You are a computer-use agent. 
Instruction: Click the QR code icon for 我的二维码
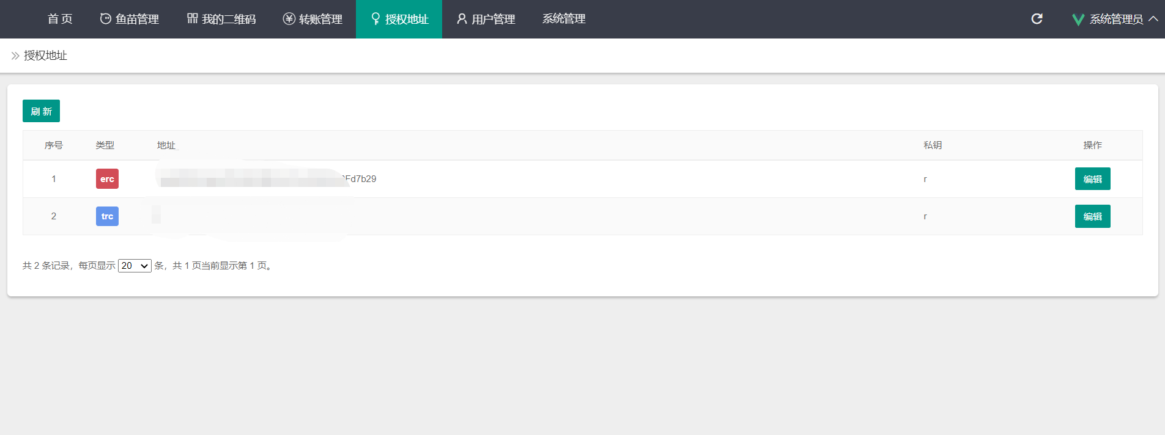tap(192, 18)
